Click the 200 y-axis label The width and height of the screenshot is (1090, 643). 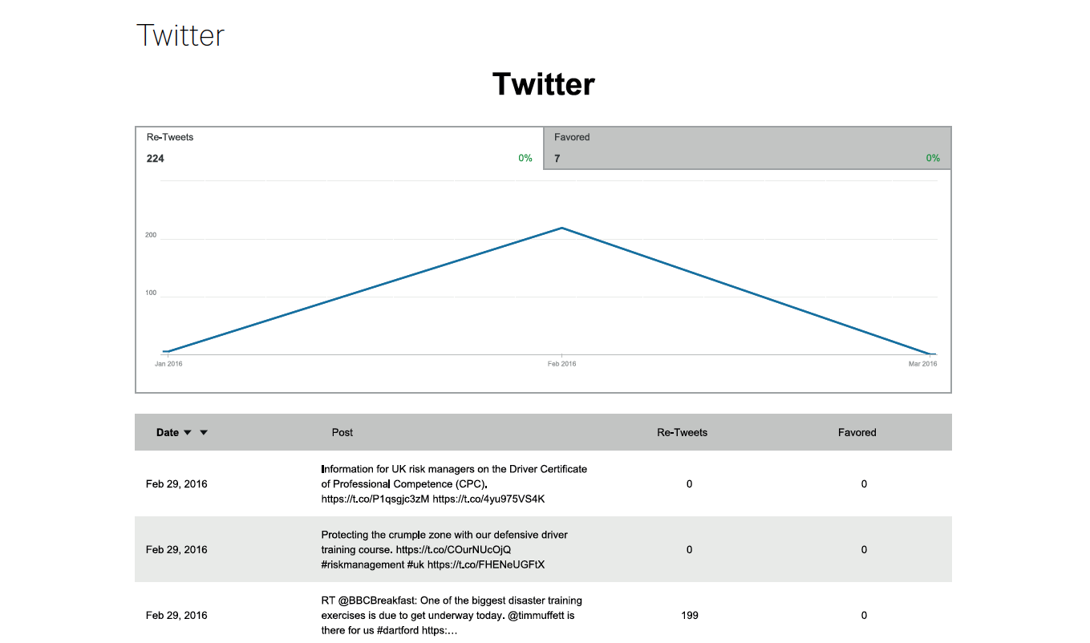point(151,236)
